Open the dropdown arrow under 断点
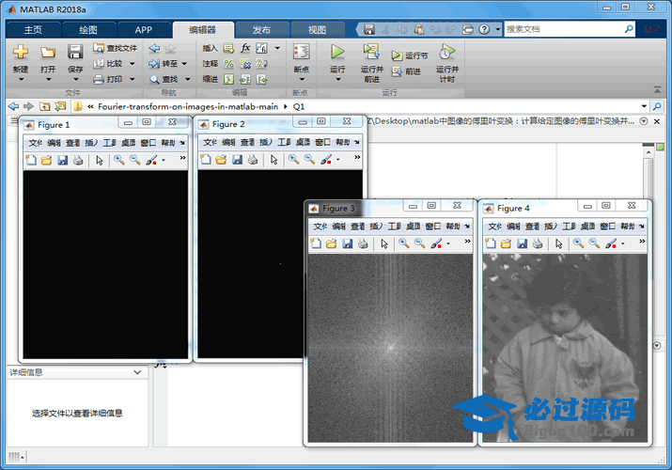 click(x=302, y=79)
